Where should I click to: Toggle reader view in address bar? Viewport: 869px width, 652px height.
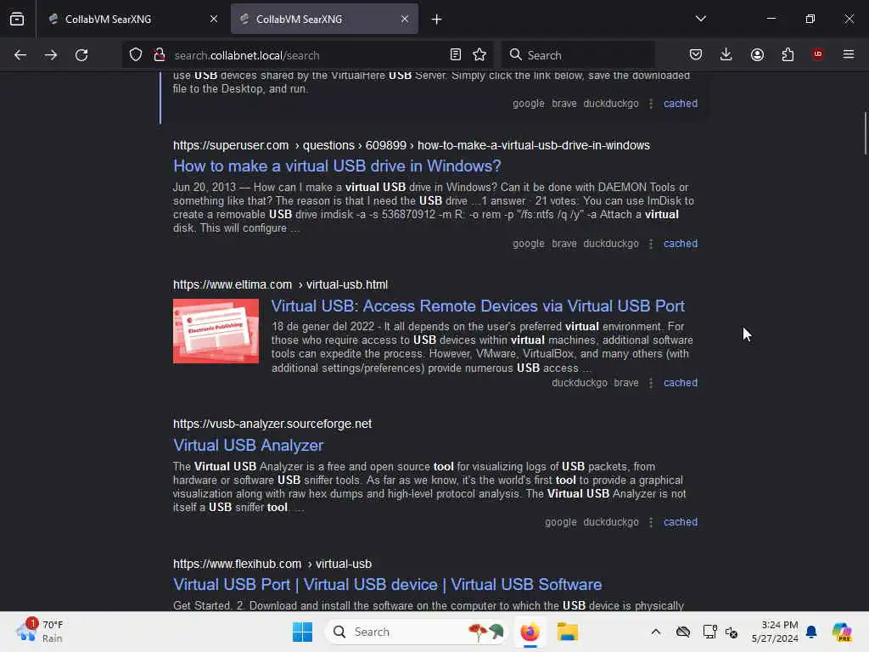click(456, 54)
